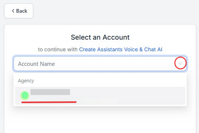Click the red underline beneath the account option

point(49,102)
